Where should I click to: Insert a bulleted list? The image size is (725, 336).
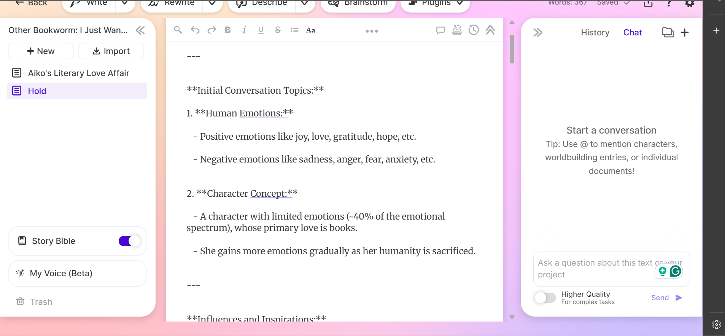click(x=294, y=30)
